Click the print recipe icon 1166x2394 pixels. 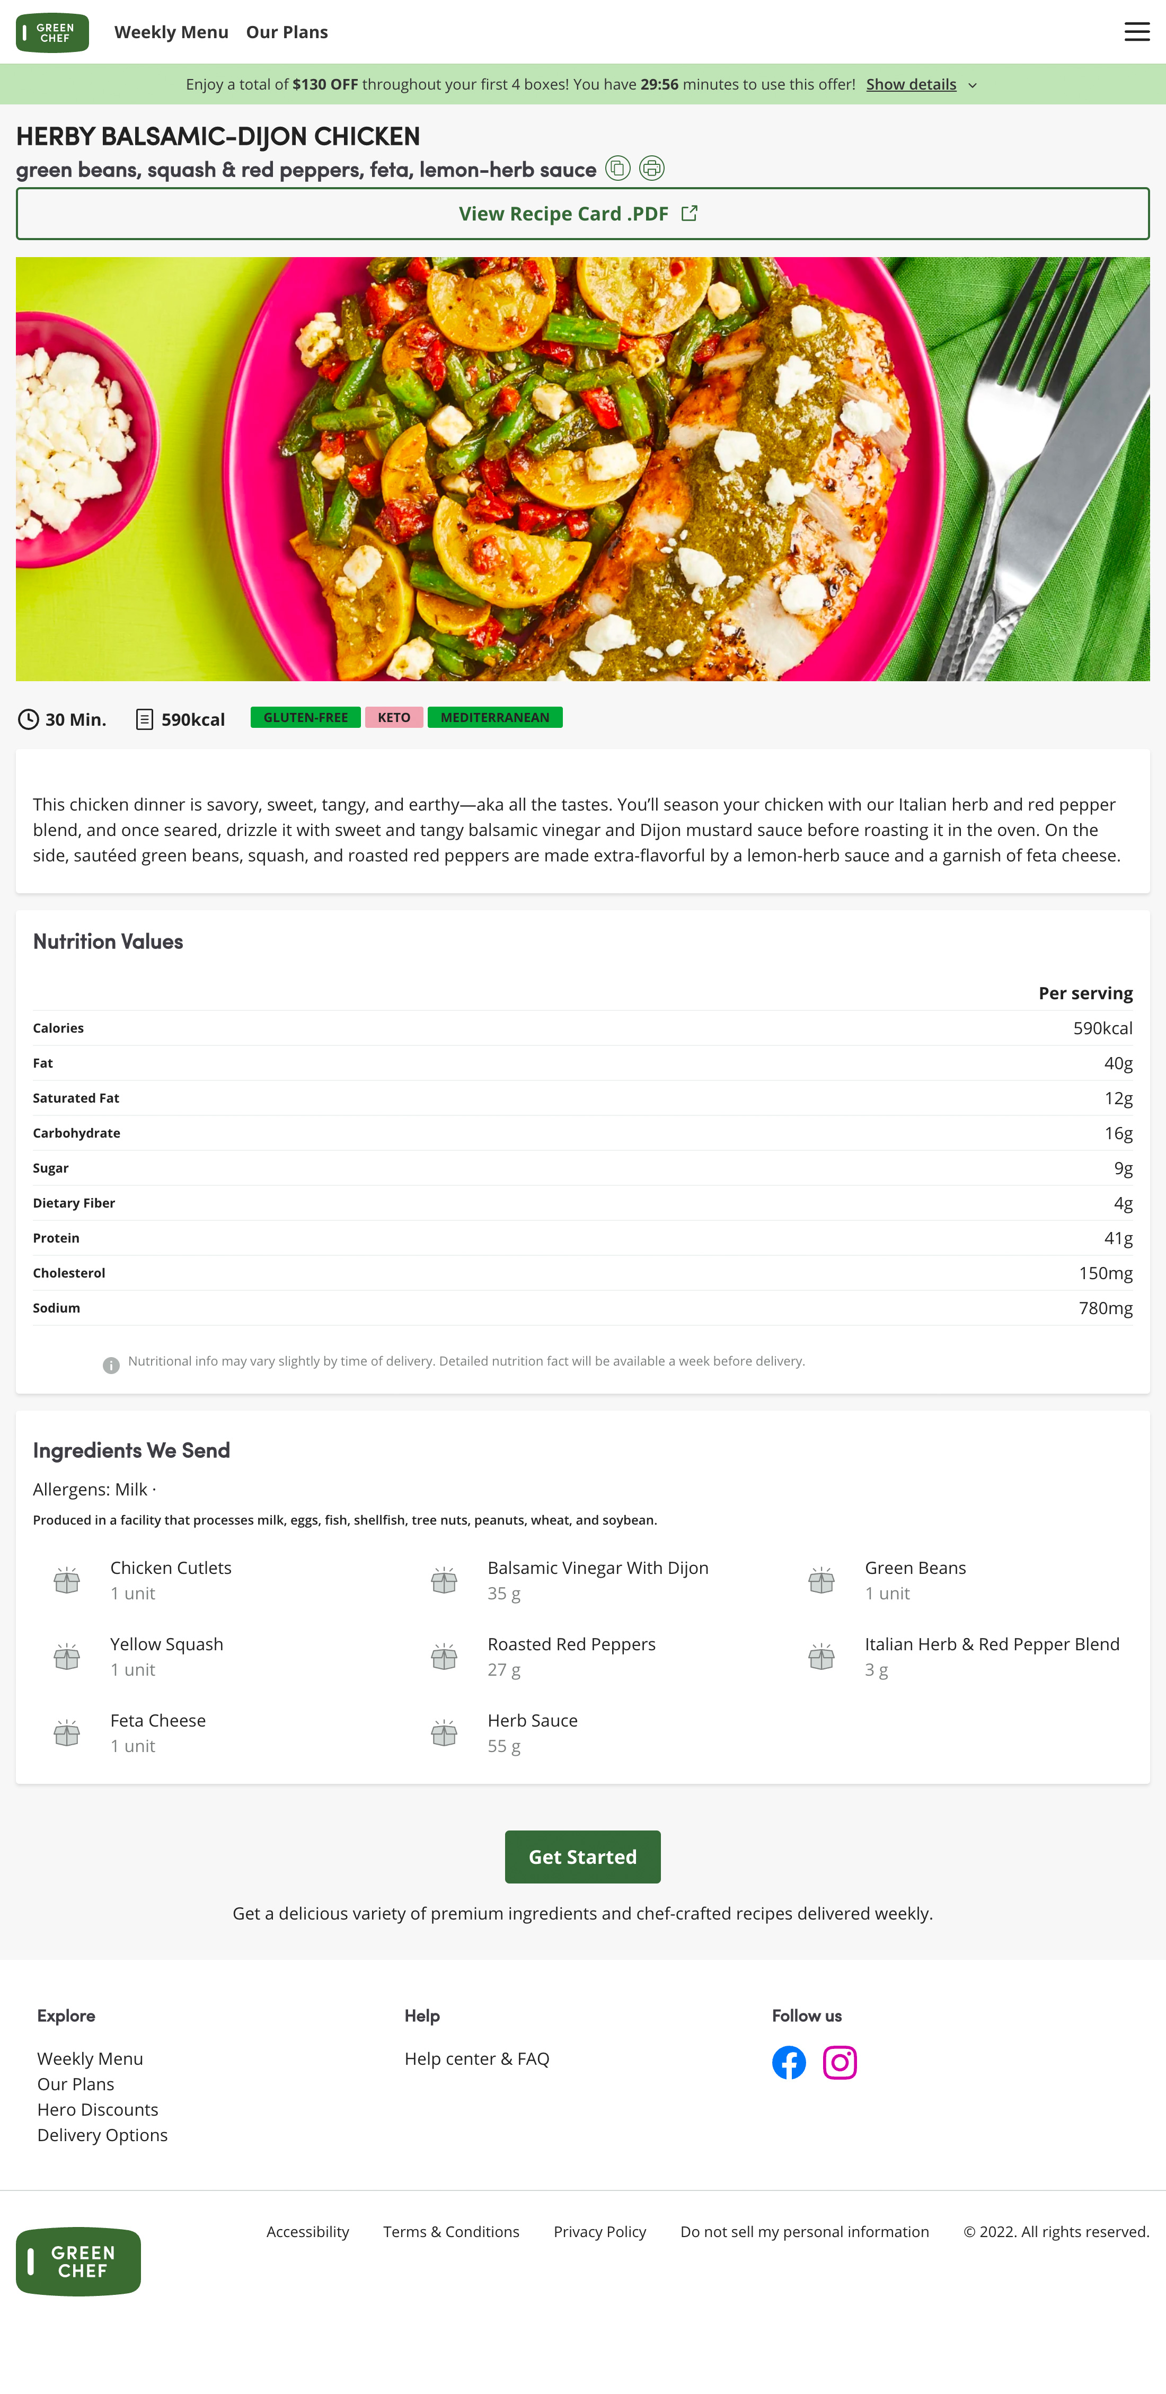[651, 169]
